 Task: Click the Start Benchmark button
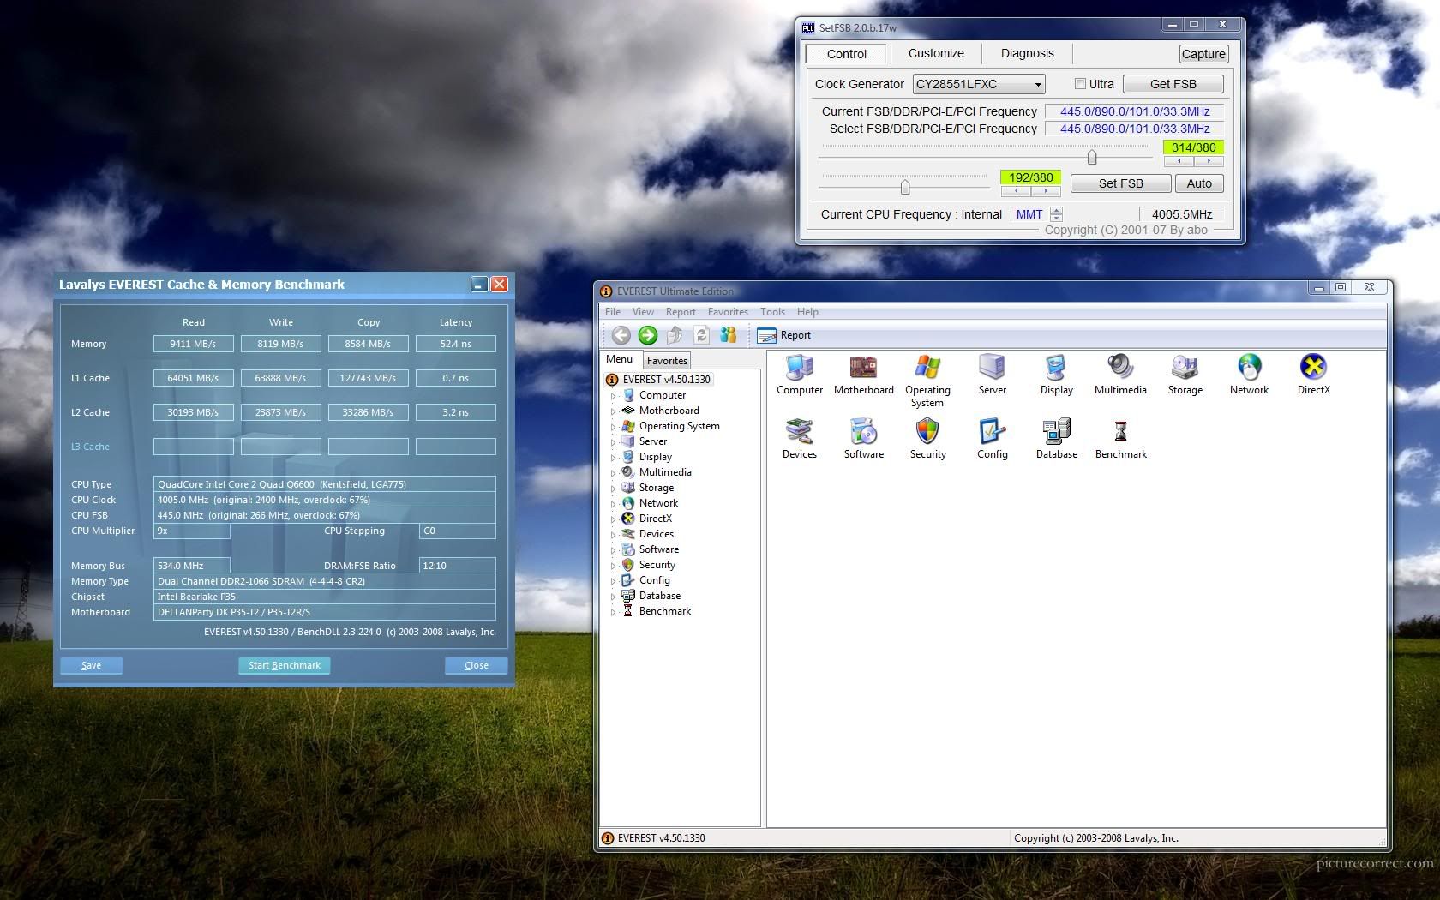tap(284, 665)
